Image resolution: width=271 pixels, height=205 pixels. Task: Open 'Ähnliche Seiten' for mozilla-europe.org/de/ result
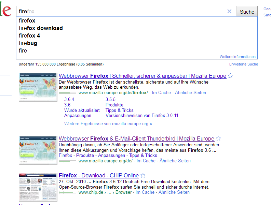tap(175, 161)
